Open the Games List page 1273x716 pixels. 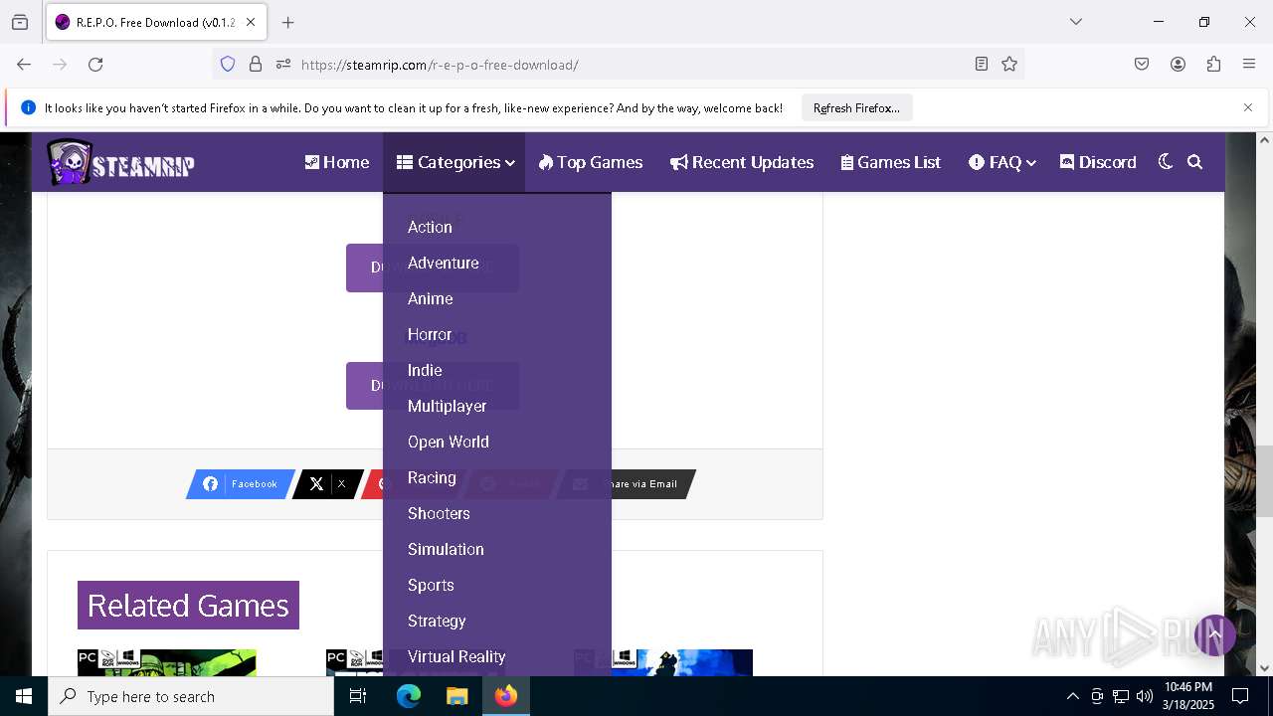point(891,162)
